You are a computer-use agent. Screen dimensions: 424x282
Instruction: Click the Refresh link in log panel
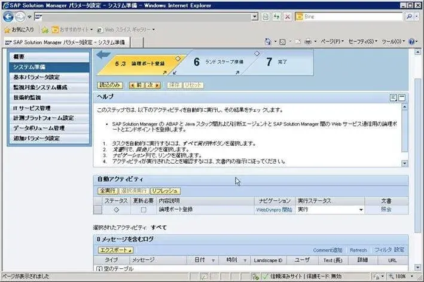click(358, 250)
